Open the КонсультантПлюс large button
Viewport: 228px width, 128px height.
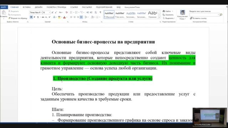pyautogui.click(x=182, y=15)
